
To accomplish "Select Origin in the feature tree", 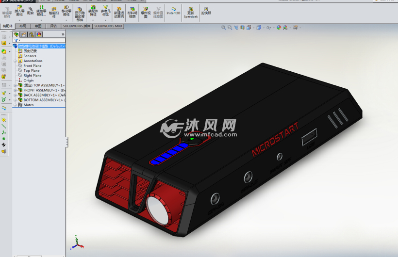I will click(x=26, y=80).
